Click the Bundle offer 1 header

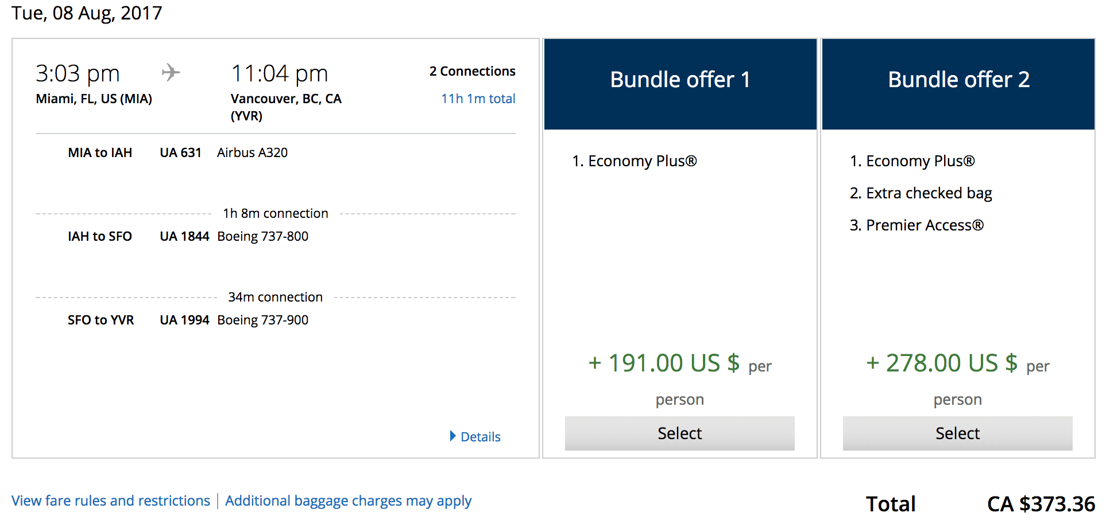click(680, 80)
